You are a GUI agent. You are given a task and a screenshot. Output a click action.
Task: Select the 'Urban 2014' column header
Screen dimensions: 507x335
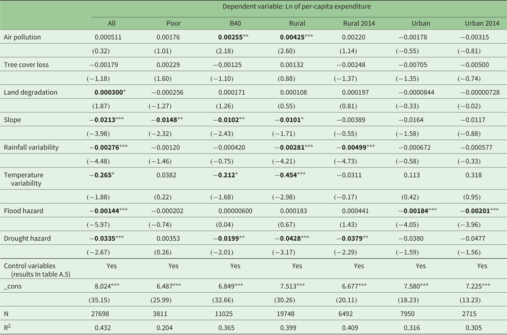tap(482, 23)
